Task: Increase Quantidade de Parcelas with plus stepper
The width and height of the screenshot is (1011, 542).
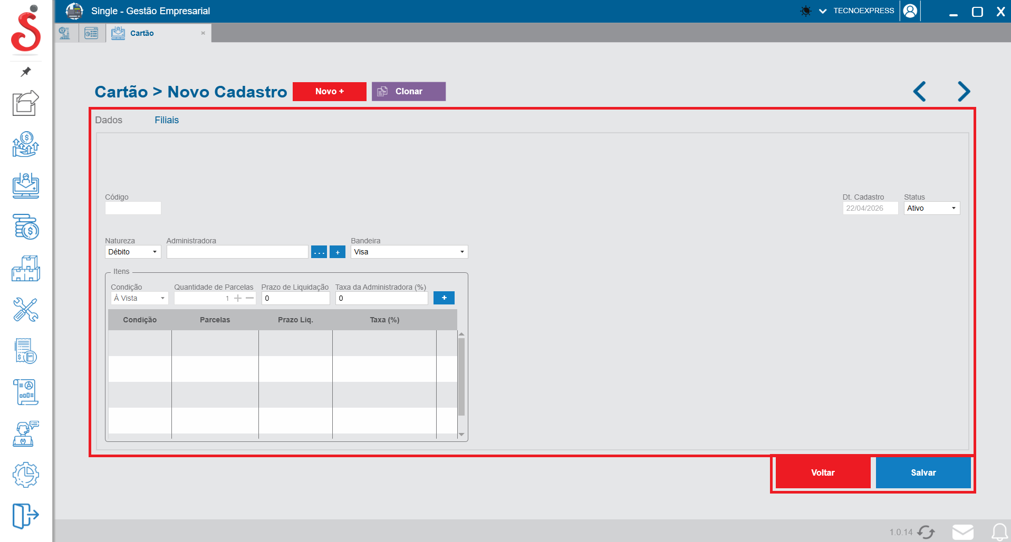Action: tap(238, 298)
